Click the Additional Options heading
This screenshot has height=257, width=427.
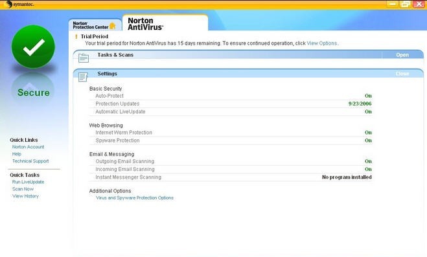click(110, 191)
